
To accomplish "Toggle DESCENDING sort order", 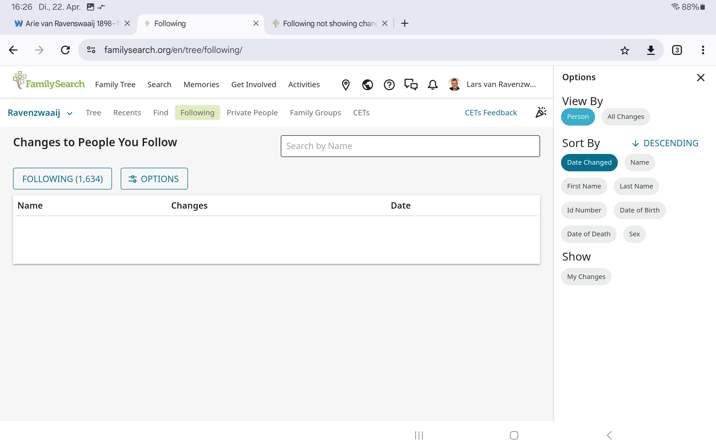I will coord(665,143).
